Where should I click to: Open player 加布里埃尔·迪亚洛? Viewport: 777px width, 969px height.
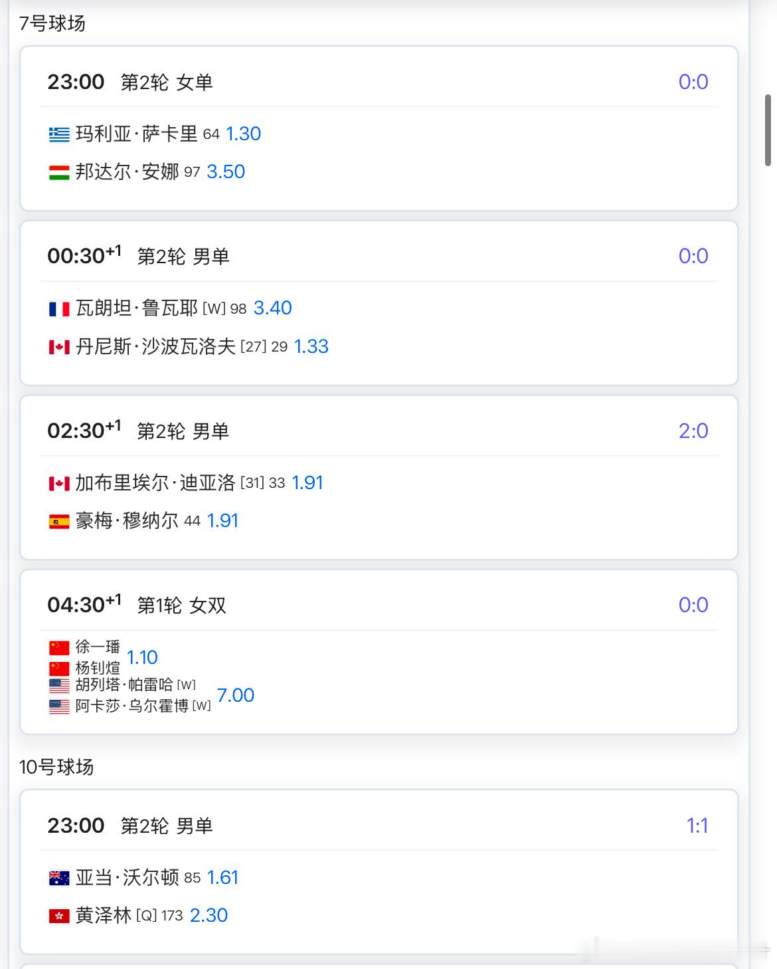click(x=155, y=483)
